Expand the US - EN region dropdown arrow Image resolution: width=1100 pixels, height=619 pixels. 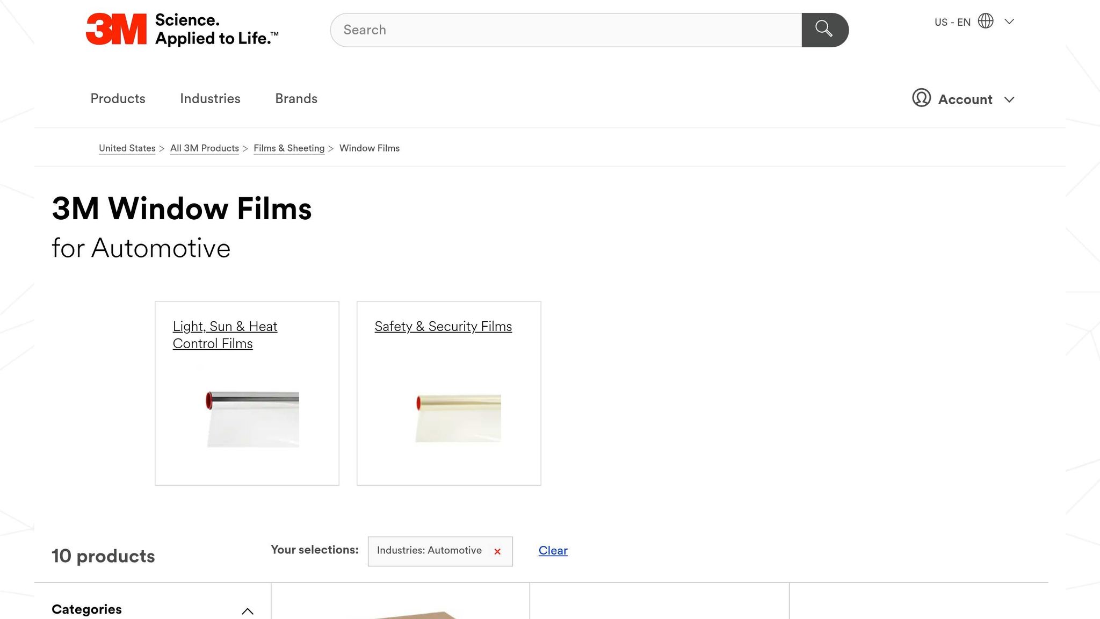point(1009,22)
